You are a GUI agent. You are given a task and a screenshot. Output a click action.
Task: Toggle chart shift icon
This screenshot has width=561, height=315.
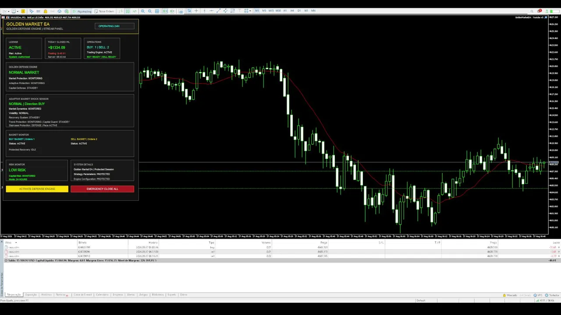pos(172,11)
